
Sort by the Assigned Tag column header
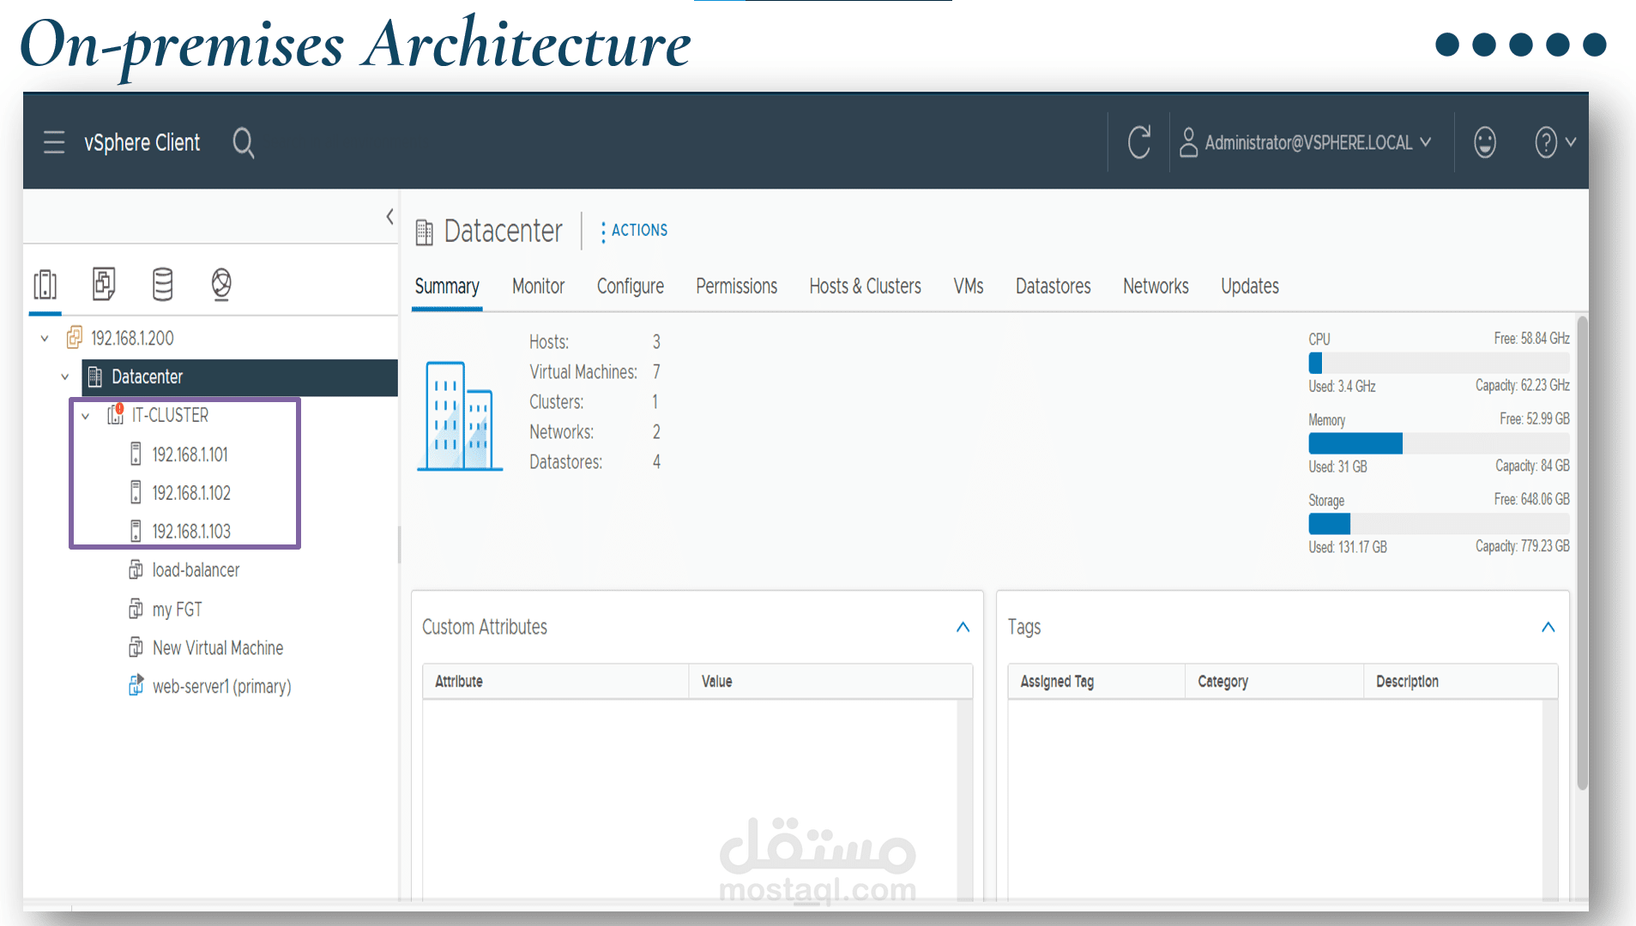tap(1096, 682)
